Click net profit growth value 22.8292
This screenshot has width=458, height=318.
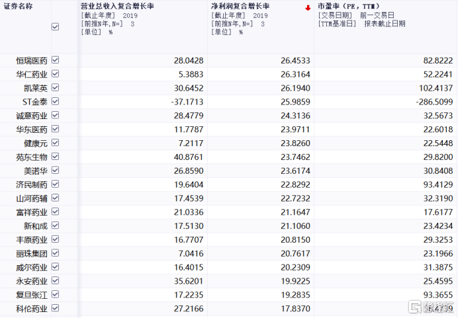click(x=296, y=184)
